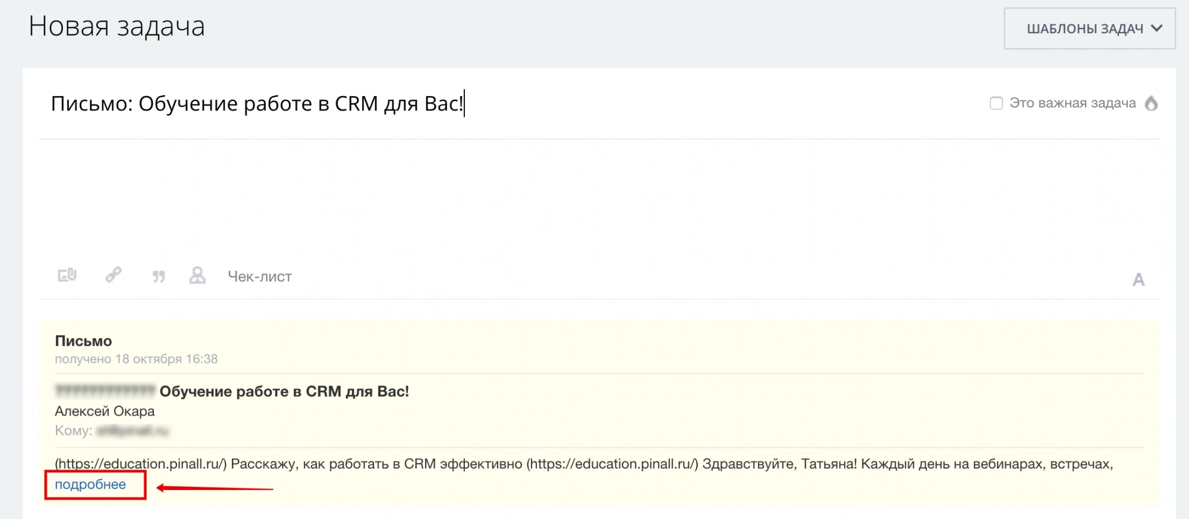Screen dimensions: 1189x519
Task: Tick the 'Это важная задача' checkbox
Action: pyautogui.click(x=996, y=103)
